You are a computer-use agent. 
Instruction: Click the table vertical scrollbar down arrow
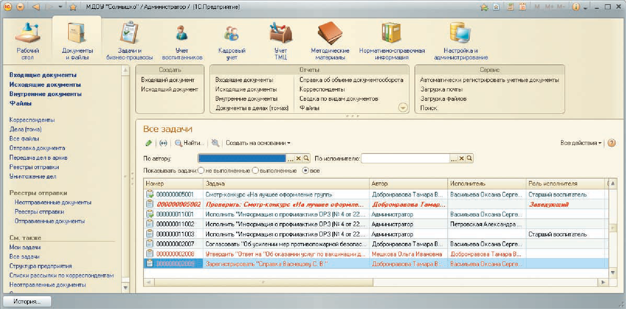tap(613, 273)
